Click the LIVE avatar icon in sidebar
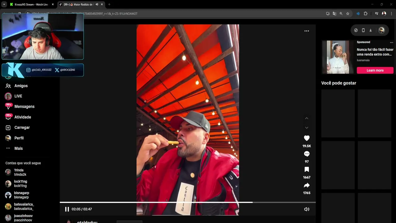Image resolution: width=396 pixels, height=223 pixels. (8, 96)
